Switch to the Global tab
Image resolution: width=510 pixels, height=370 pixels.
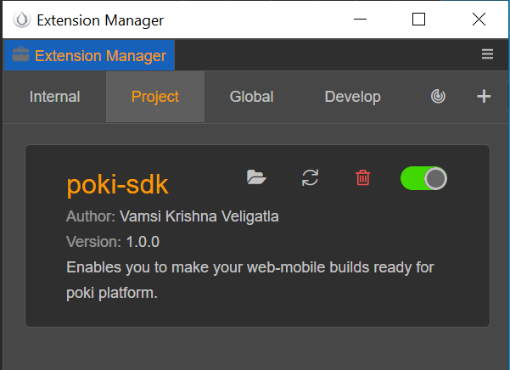click(x=251, y=97)
